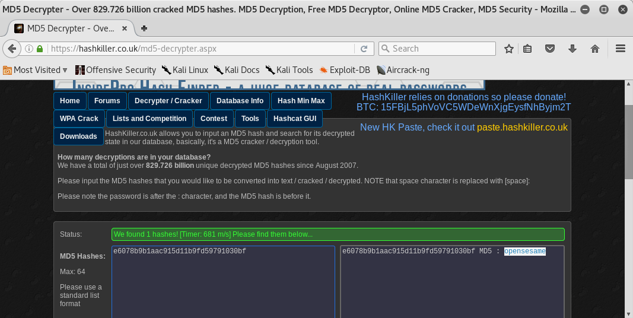633x318 pixels.
Task: Open the downloads arrow icon
Action: [x=572, y=49]
